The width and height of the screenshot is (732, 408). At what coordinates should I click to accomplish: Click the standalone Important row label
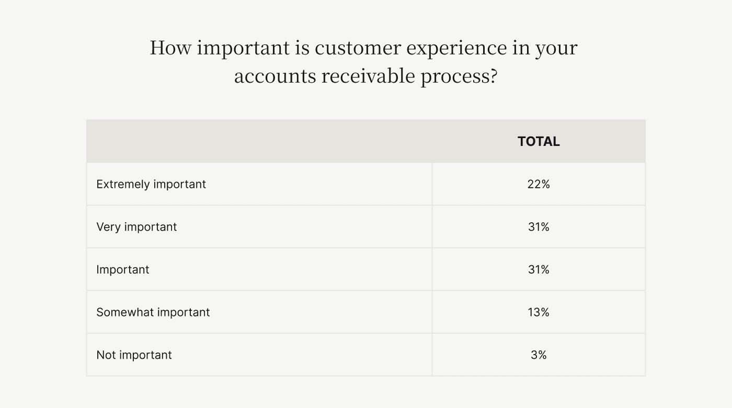[x=123, y=269]
